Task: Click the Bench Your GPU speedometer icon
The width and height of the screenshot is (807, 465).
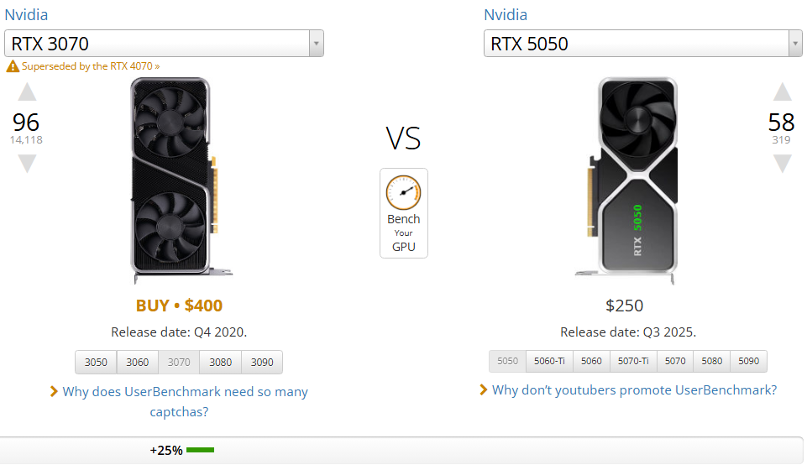Action: pos(403,192)
